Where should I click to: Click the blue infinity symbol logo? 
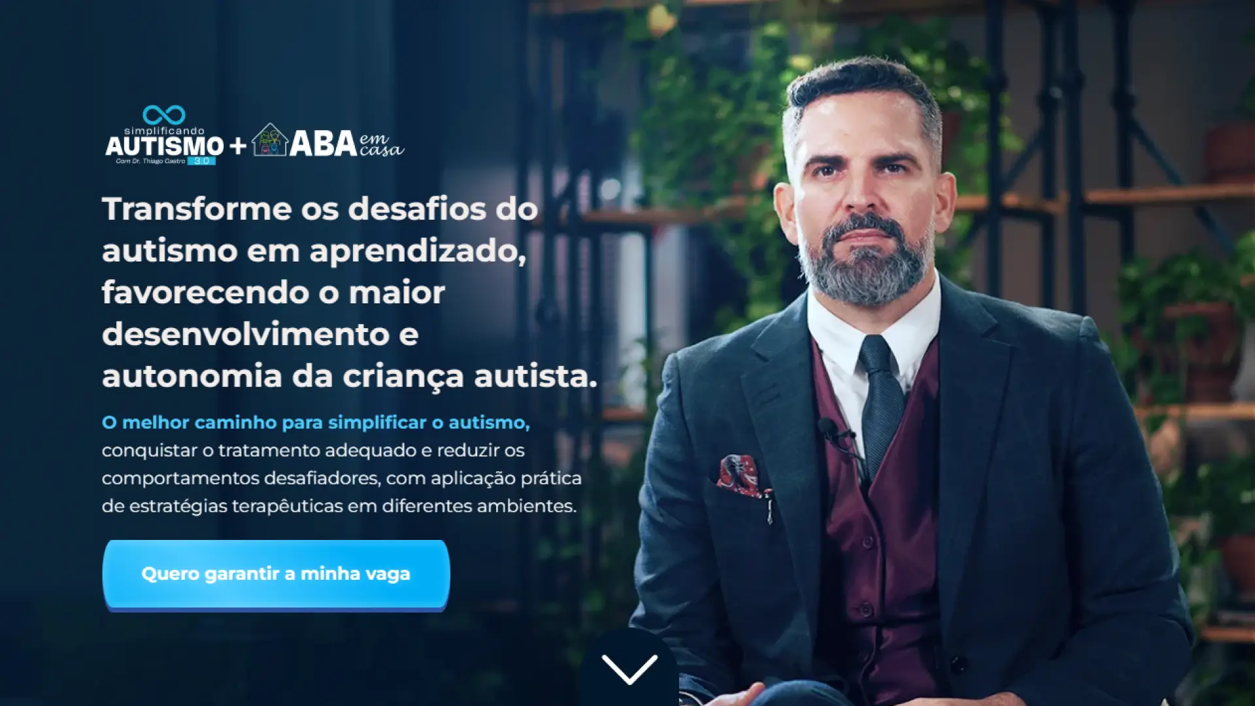(164, 115)
